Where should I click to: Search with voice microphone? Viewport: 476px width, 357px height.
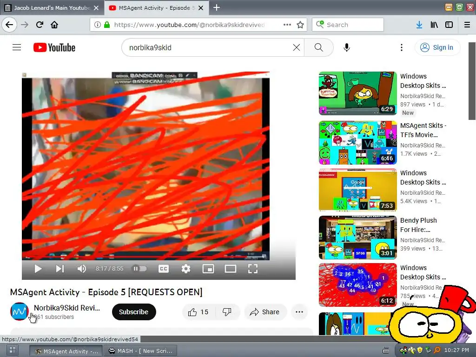[347, 47]
